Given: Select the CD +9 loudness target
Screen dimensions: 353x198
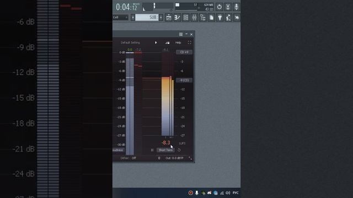Looking at the screenshot, I should [184, 52].
